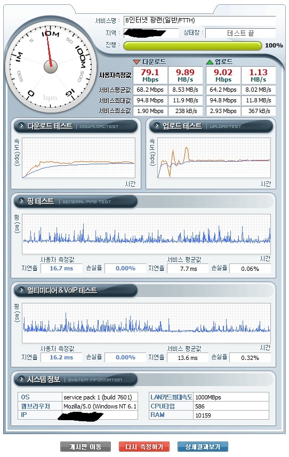Screen dimensions: 289x457
Task: Click the speedometer gauge needle hub
Action: click(x=51, y=67)
